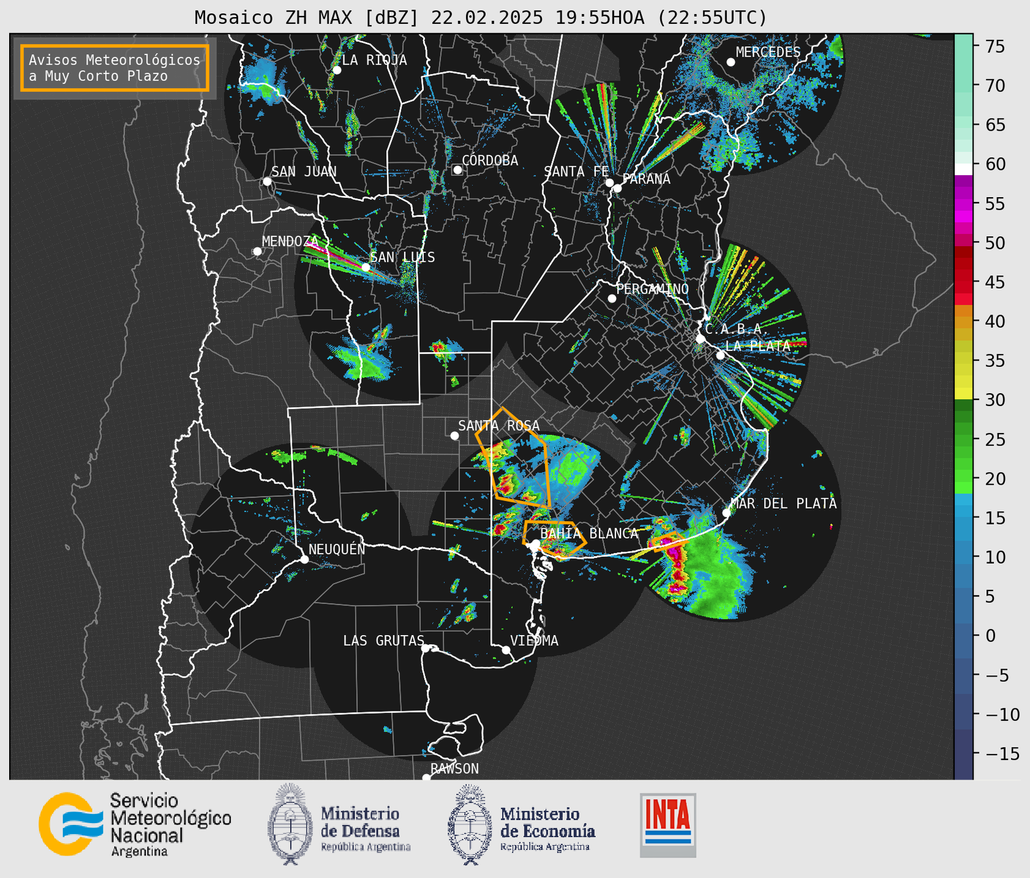Click the BAHIA BLANCA label text

click(x=589, y=534)
